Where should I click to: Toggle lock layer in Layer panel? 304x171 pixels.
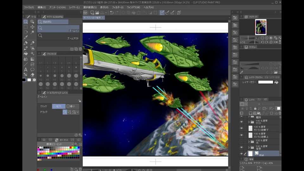(x=255, y=108)
